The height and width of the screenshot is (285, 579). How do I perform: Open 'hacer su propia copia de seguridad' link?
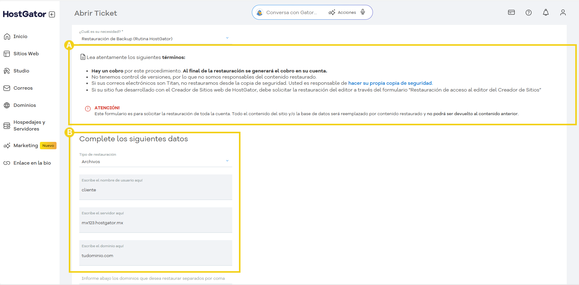click(390, 83)
